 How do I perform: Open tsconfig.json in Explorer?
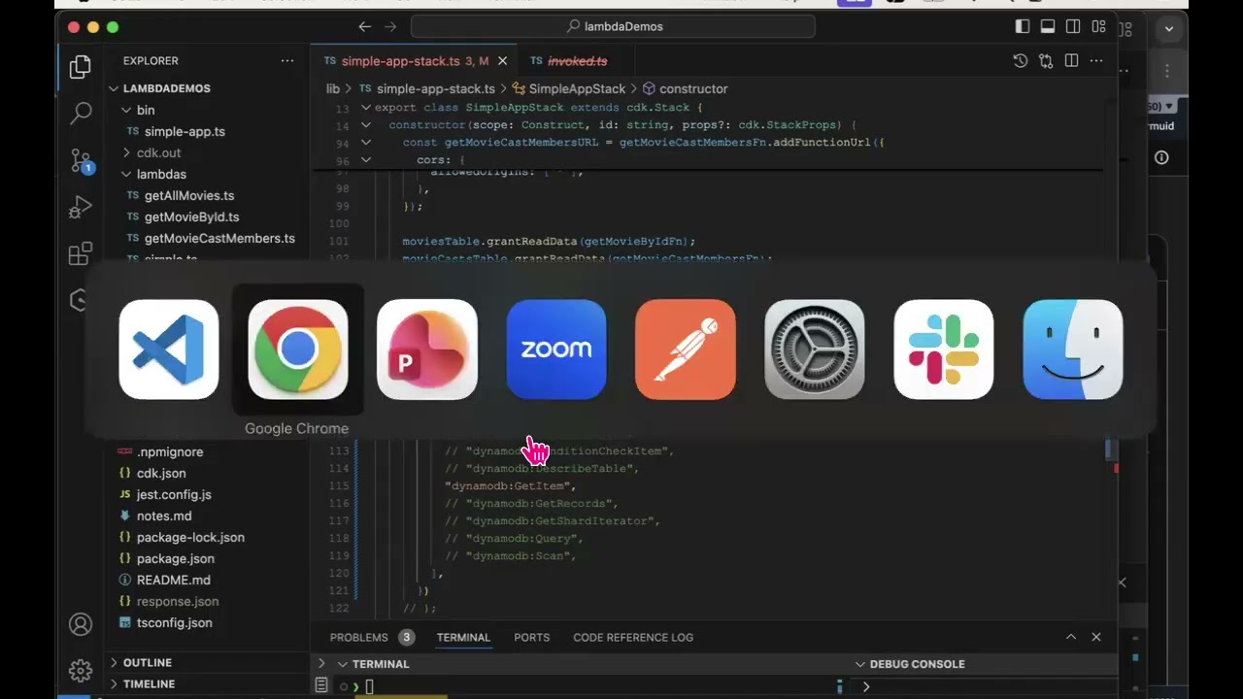click(174, 622)
